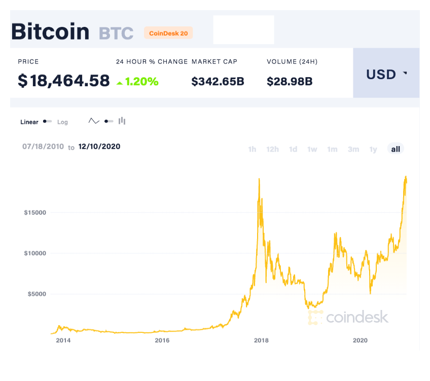Click the CoinDesk logo watermark icon
This screenshot has width=430, height=381.
pos(315,318)
